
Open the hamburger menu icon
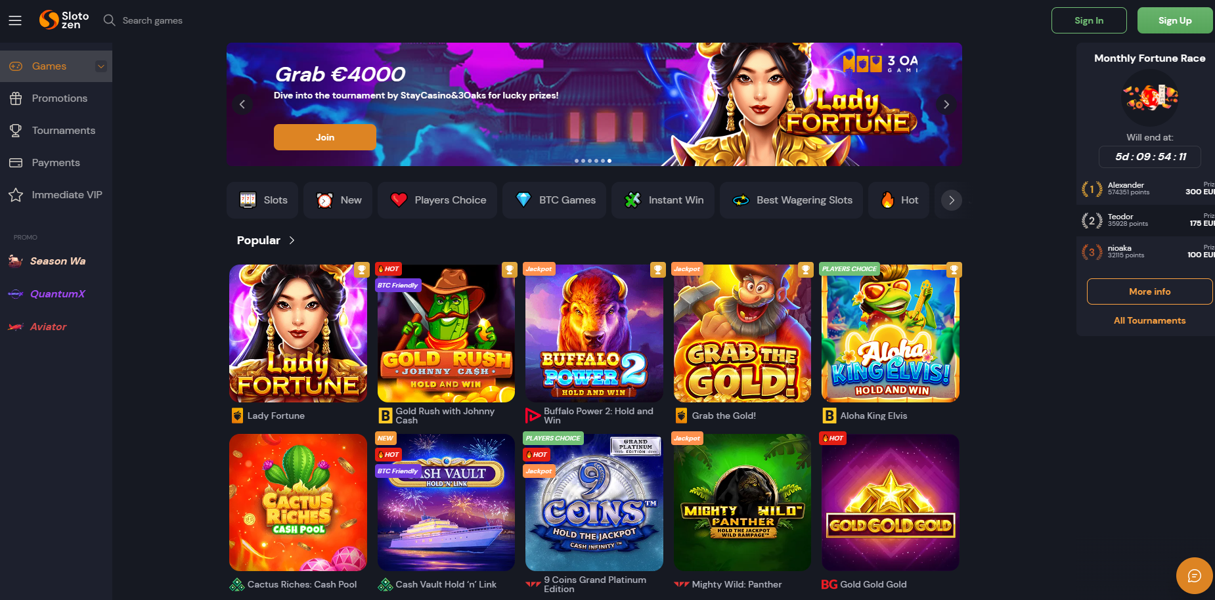15,20
